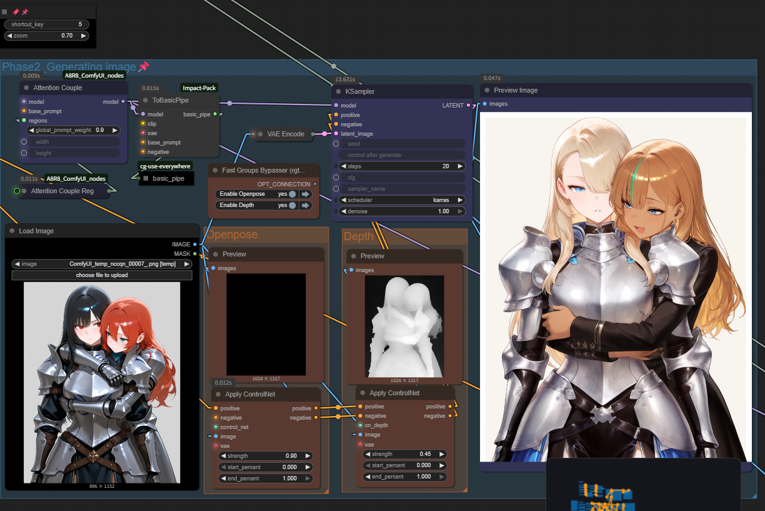Open the KSampler scheduler karras dropdown

pyautogui.click(x=400, y=200)
